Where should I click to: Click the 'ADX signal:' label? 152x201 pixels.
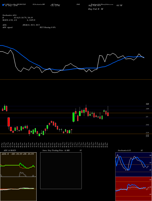(x=7, y=27)
